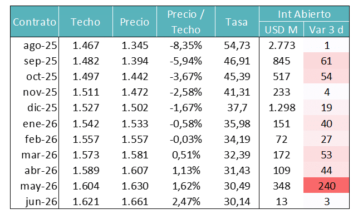This screenshot has height=219, width=358.
Task: Click the 0,51% cell for mar-26
Action: tap(186, 155)
